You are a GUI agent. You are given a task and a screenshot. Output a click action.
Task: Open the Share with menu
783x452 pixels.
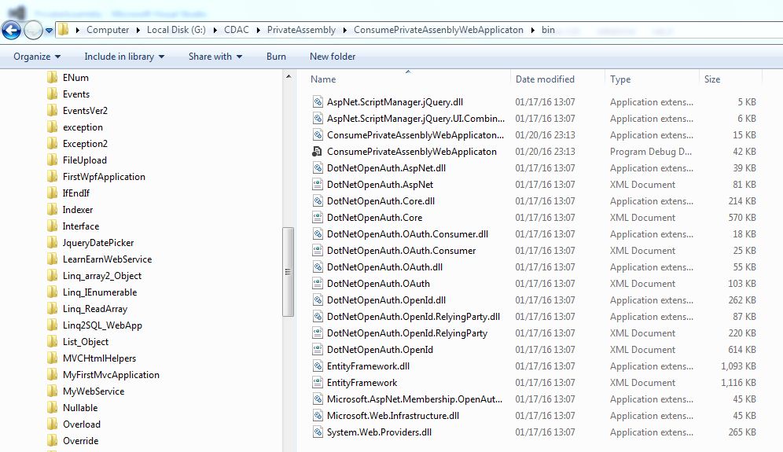click(x=215, y=57)
